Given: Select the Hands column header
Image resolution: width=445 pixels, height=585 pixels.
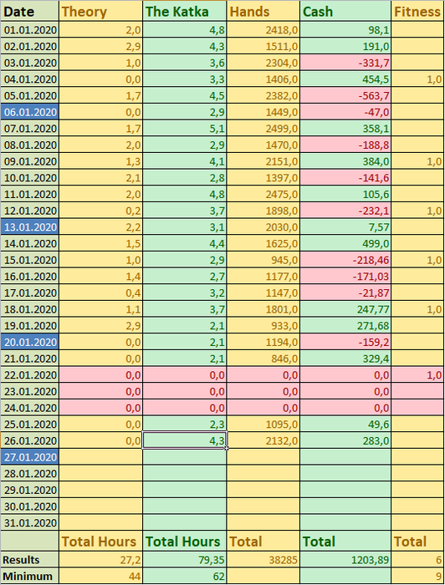Looking at the screenshot, I should click(x=263, y=11).
